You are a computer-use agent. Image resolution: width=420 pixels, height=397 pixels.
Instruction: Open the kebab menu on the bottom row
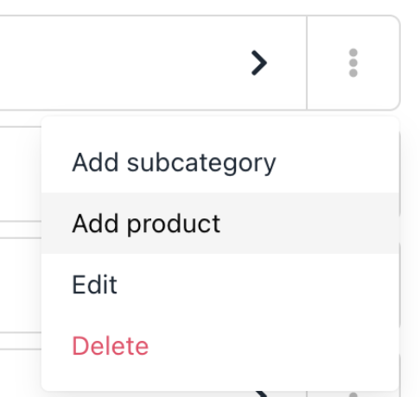point(353,394)
